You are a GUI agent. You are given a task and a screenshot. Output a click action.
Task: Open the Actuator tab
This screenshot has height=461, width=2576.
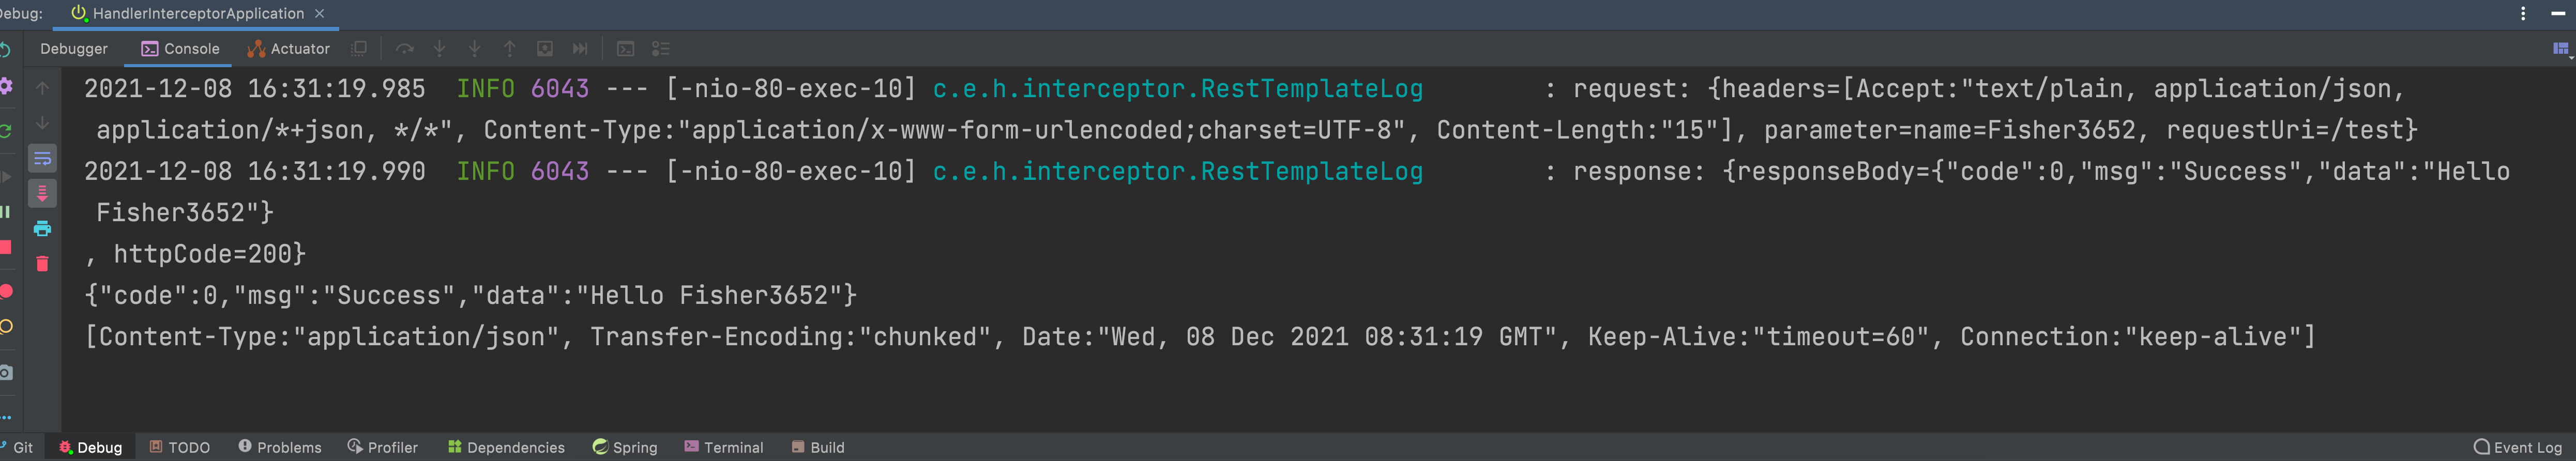[297, 48]
